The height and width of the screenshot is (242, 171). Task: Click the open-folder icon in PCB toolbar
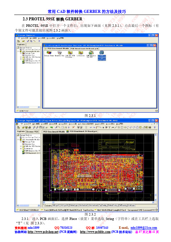pos(23,127)
